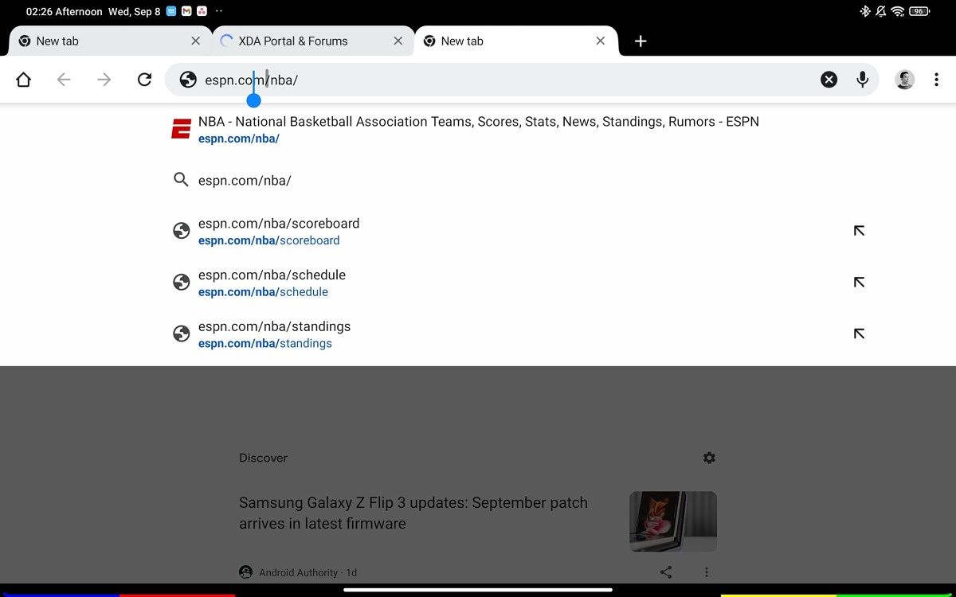Tap the Wi-Fi status icon
The height and width of the screenshot is (597, 956).
[898, 11]
